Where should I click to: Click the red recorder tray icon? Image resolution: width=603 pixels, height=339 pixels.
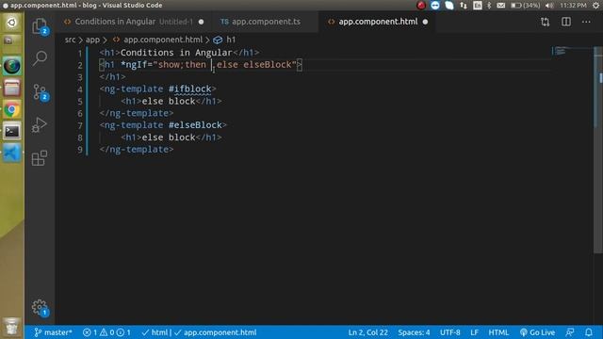(x=421, y=5)
